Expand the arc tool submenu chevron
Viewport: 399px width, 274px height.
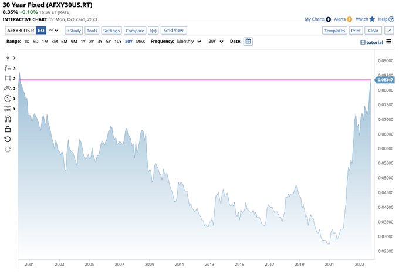(15, 89)
